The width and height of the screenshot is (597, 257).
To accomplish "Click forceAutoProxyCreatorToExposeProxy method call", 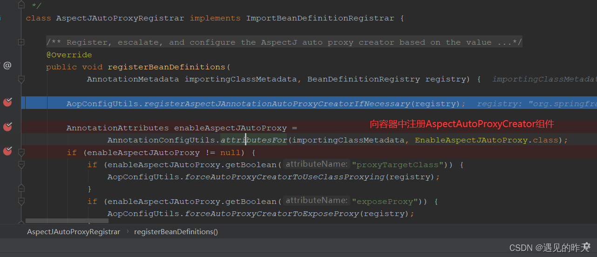I will click(271, 214).
